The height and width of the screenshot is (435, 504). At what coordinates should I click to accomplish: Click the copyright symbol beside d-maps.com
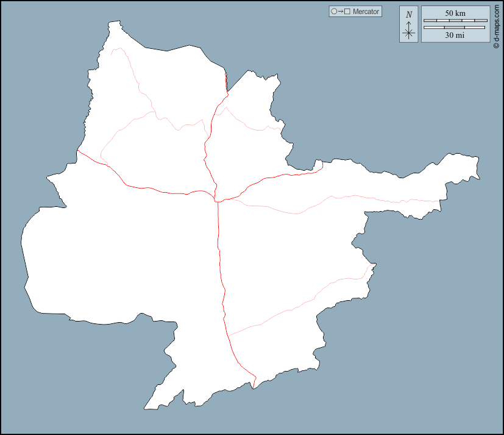tap(497, 45)
